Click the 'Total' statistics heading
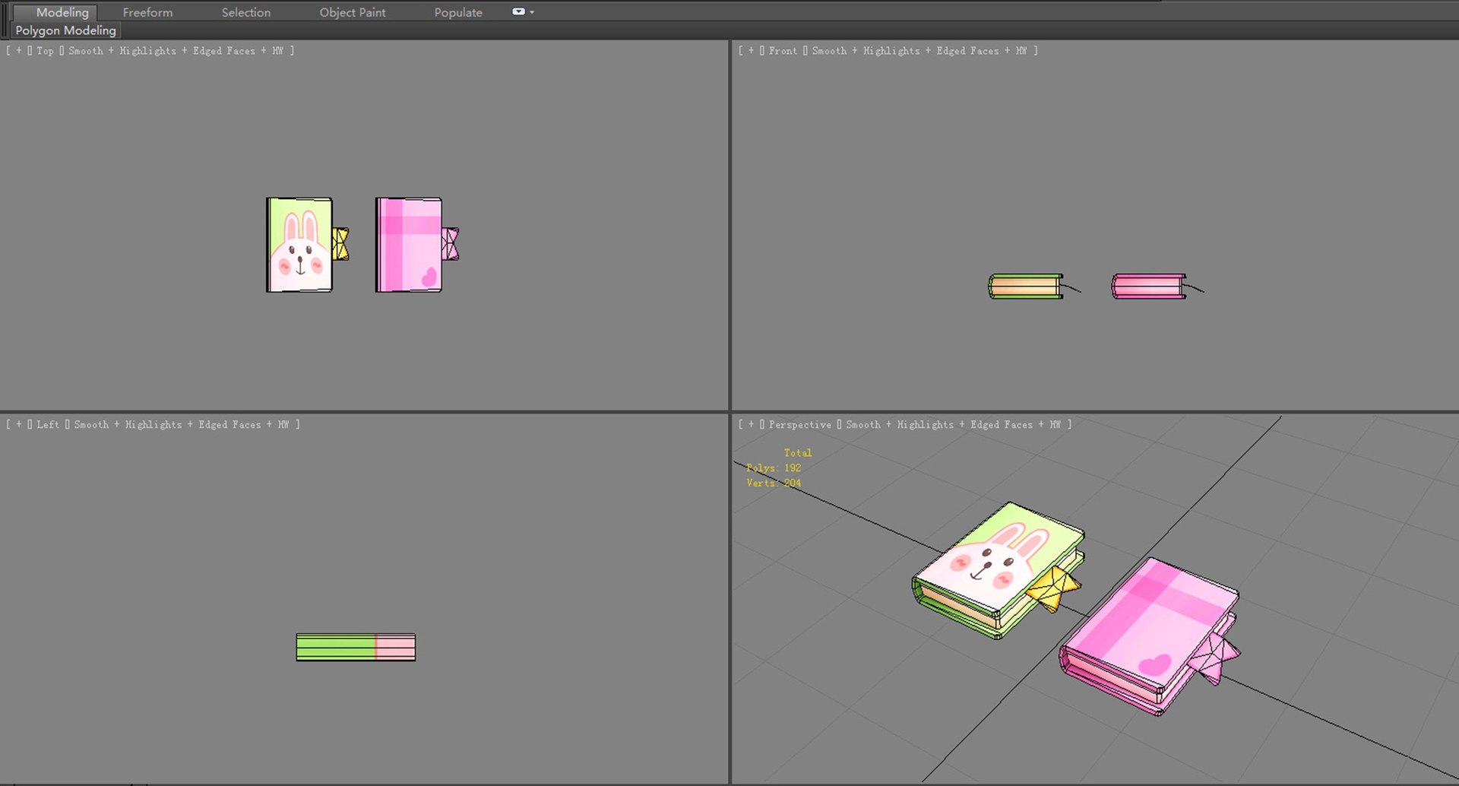Screen dimensions: 1459x786 [x=798, y=453]
